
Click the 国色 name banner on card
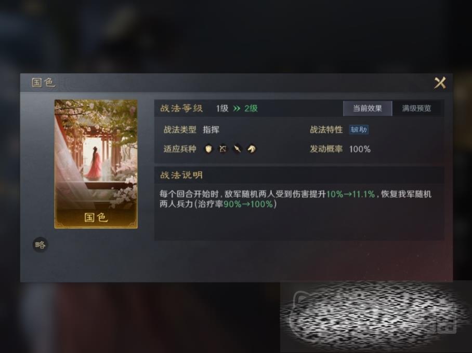[96, 218]
